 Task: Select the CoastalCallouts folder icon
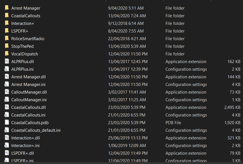click(7, 16)
